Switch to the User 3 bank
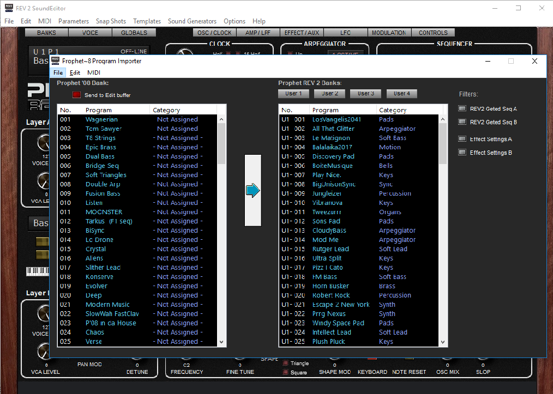 (x=366, y=94)
